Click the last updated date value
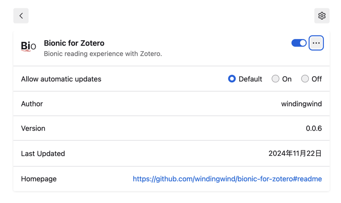Screen dimensions: 341x203 tap(295, 153)
